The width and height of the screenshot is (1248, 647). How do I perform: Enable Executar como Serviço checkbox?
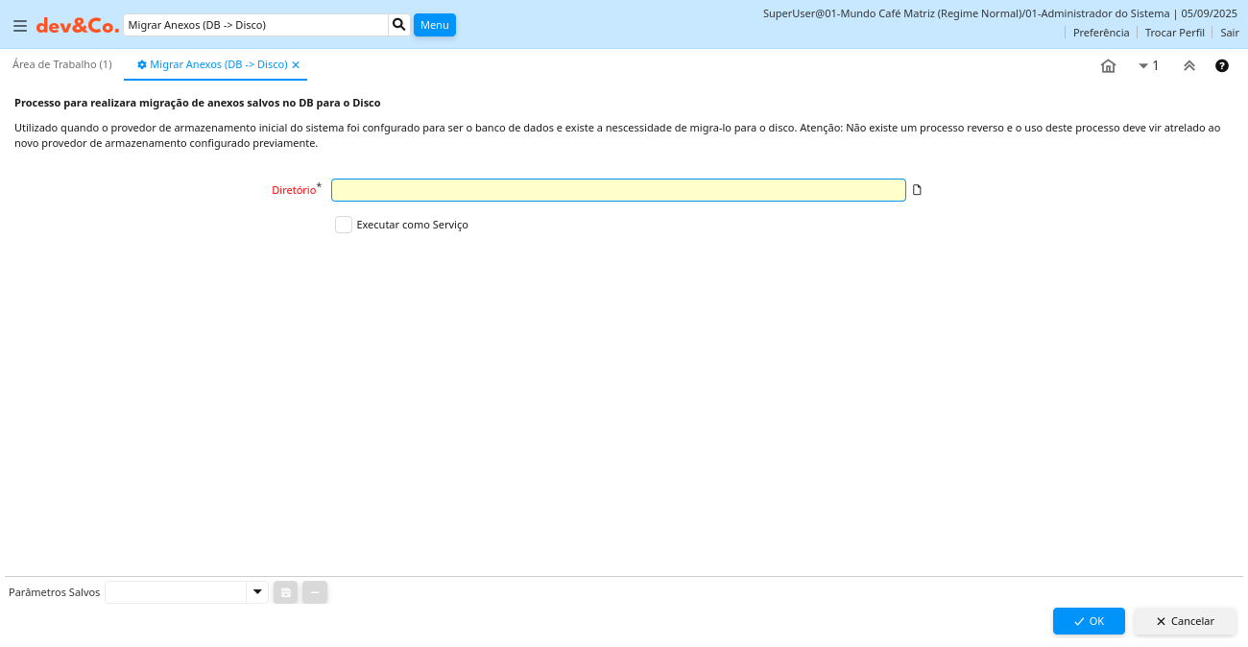pos(344,225)
